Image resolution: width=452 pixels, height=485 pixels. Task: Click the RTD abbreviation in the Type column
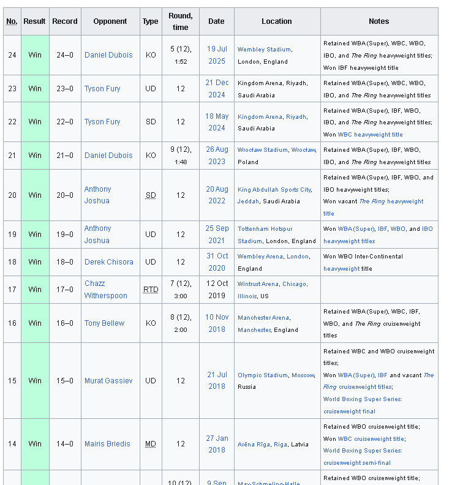click(x=150, y=290)
